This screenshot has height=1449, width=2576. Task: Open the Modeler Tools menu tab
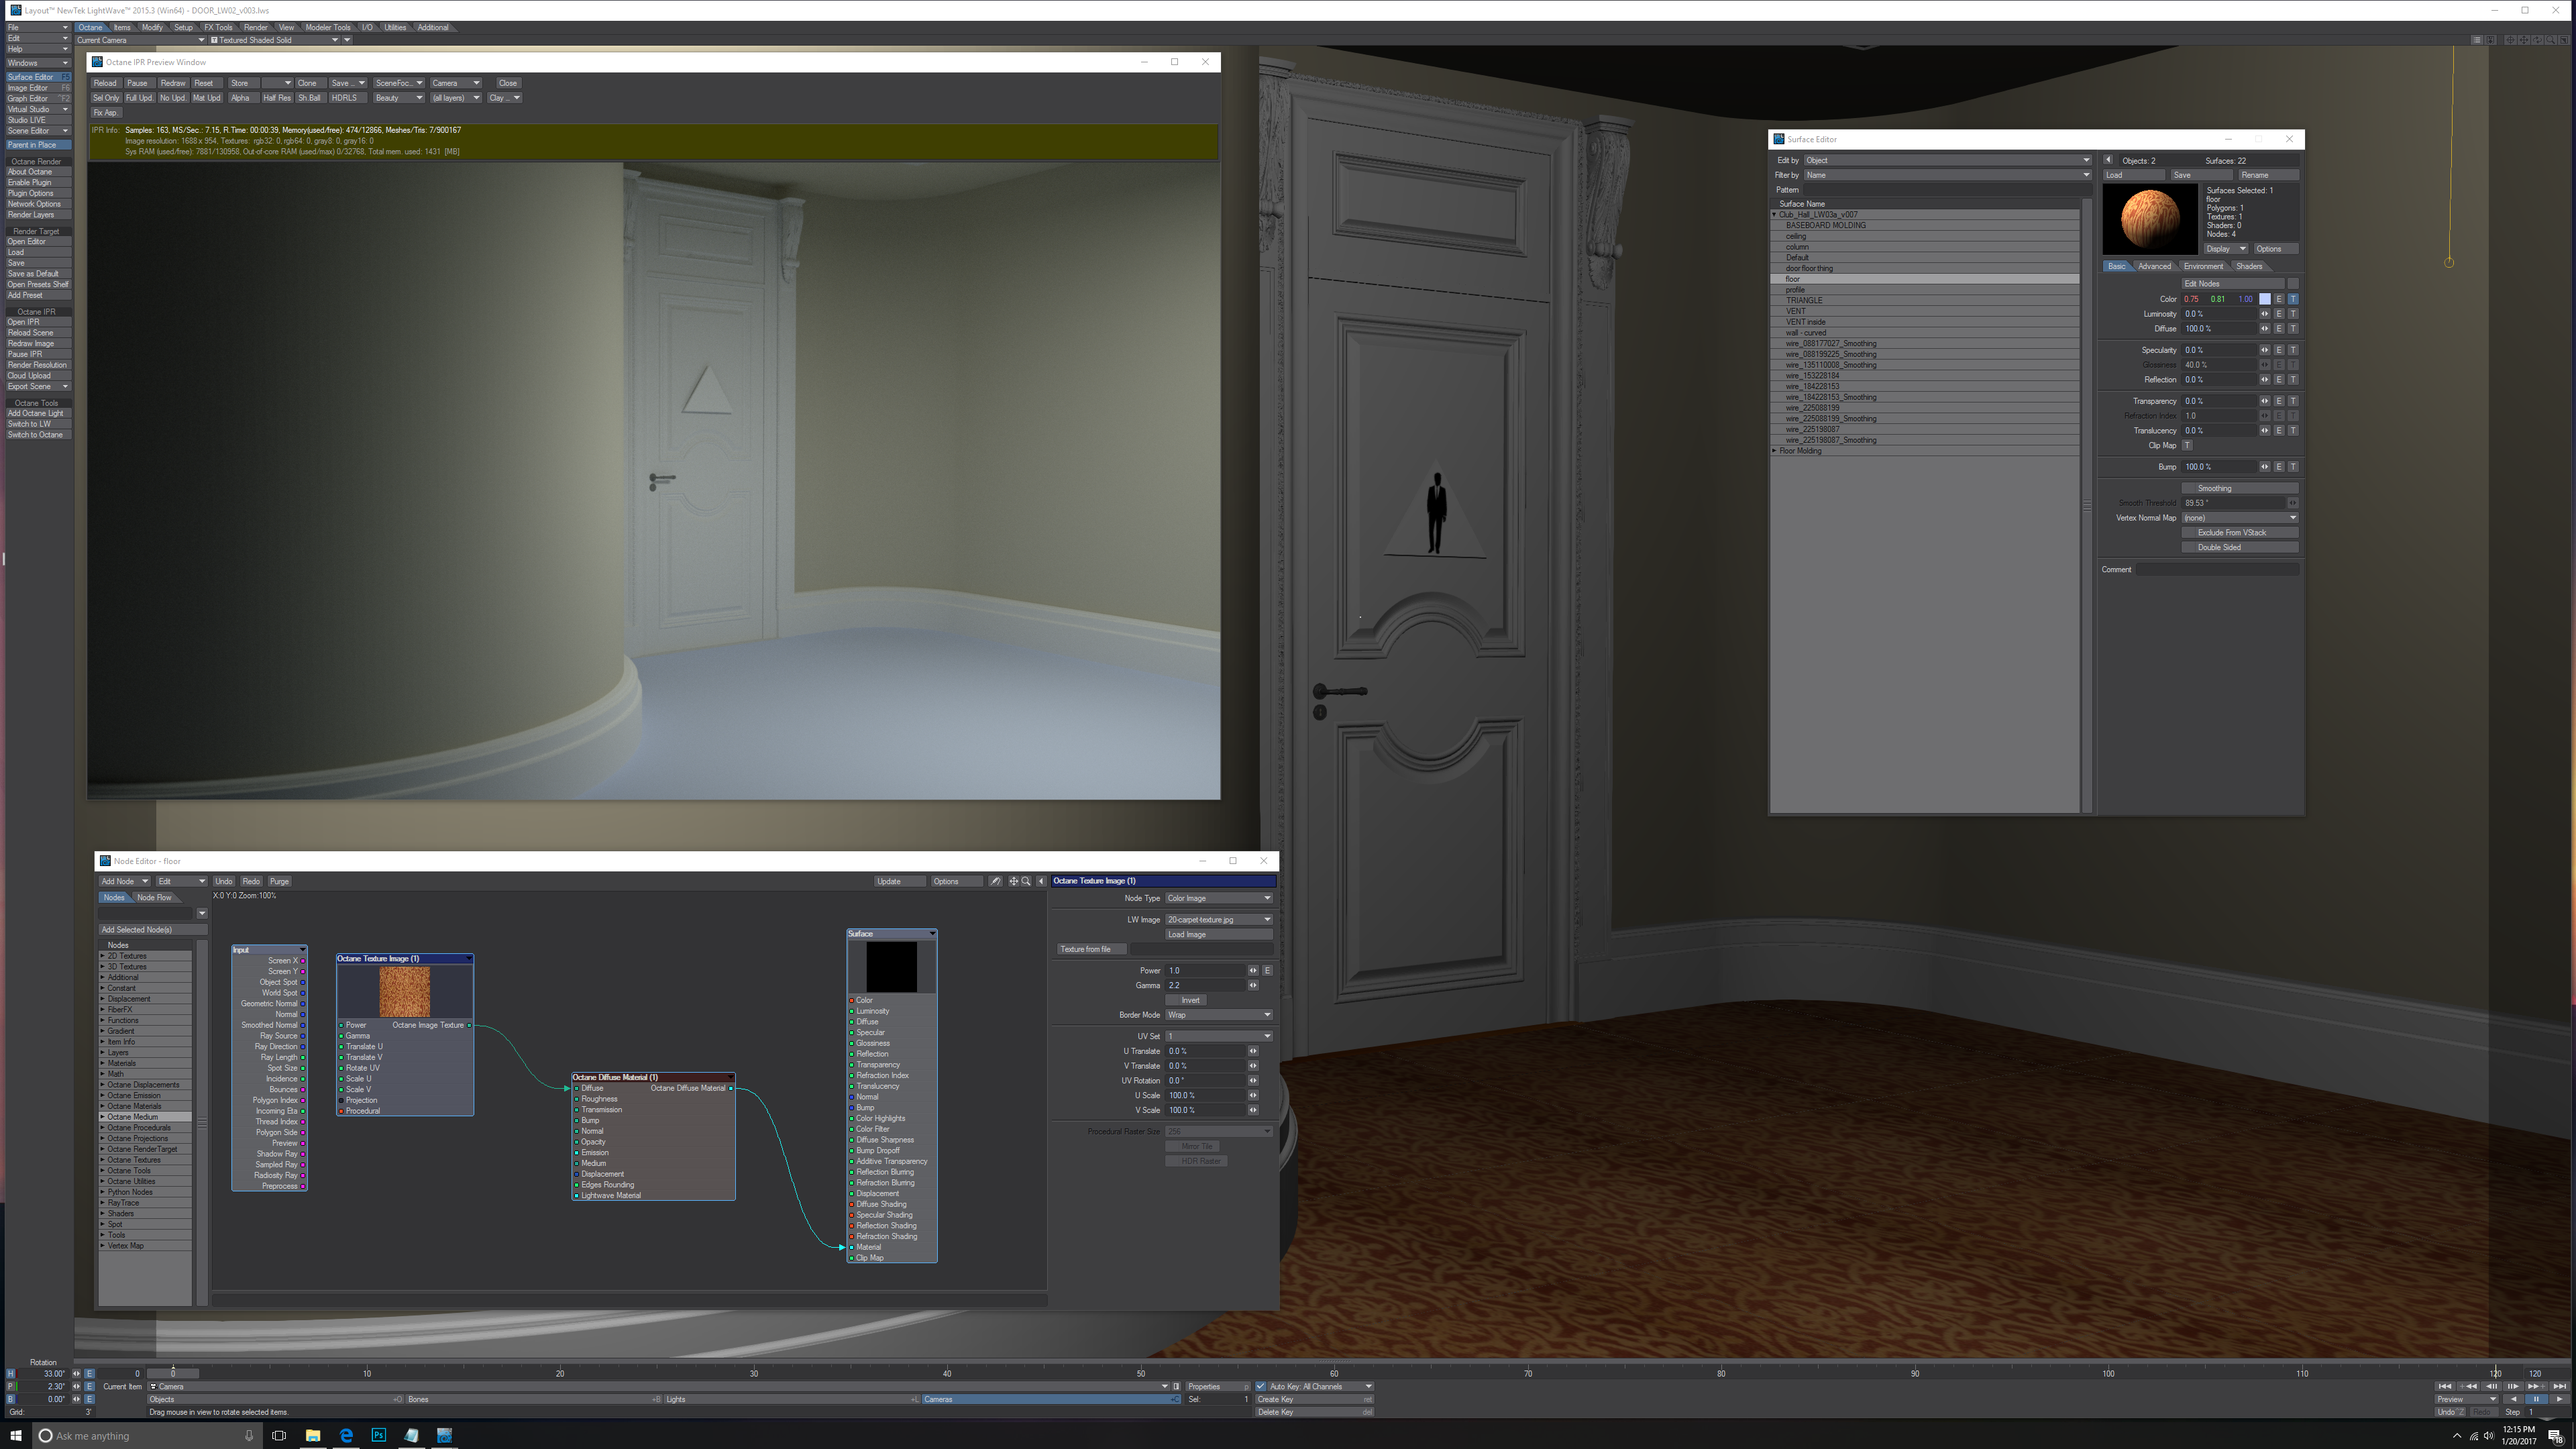coord(328,27)
